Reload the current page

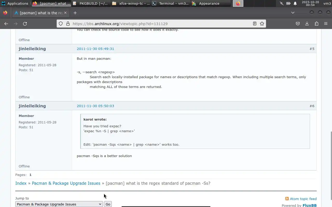coord(25,24)
